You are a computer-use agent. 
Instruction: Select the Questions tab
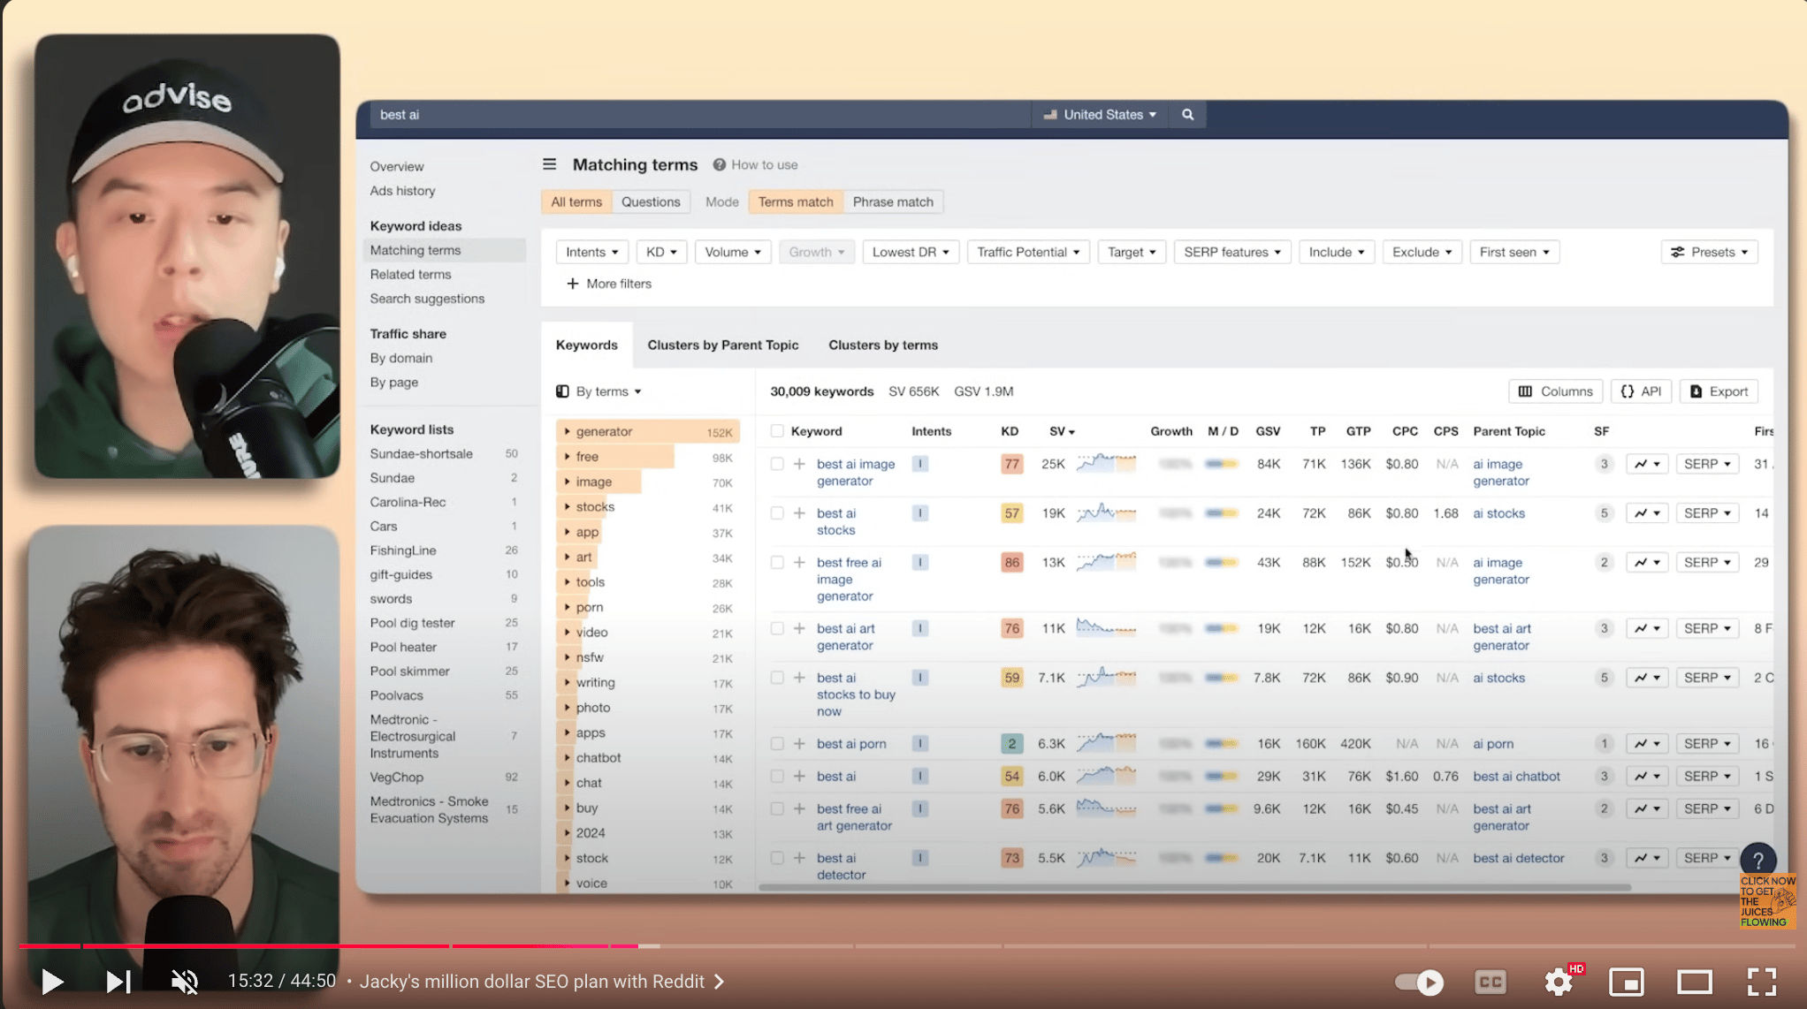650,201
